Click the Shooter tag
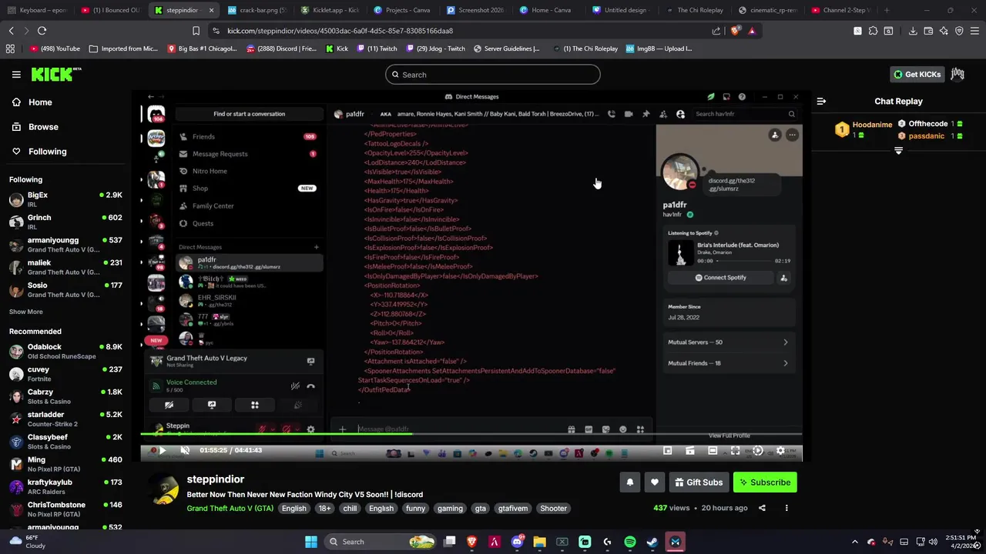 coord(553,508)
